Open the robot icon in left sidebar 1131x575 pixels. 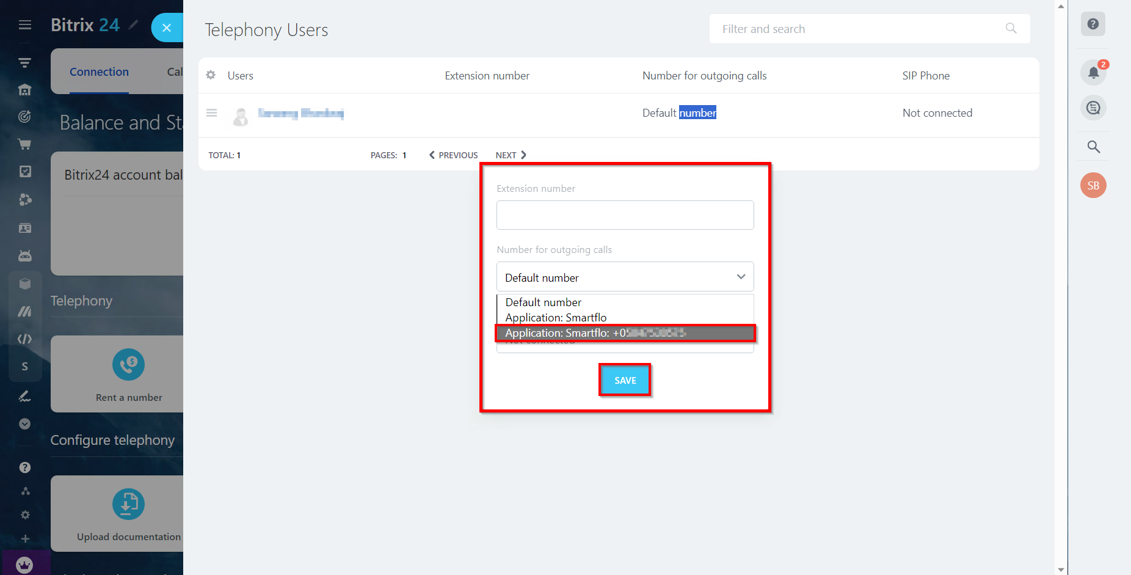[25, 255]
